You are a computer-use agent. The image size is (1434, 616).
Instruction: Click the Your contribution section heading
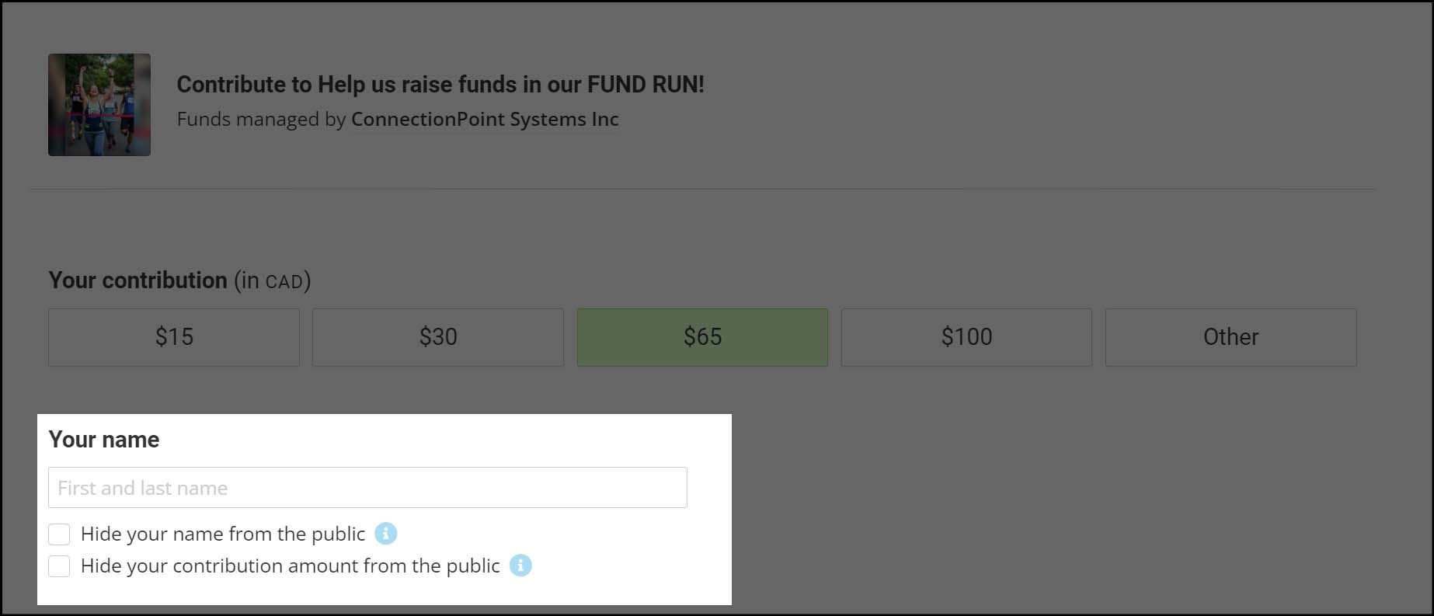click(137, 280)
